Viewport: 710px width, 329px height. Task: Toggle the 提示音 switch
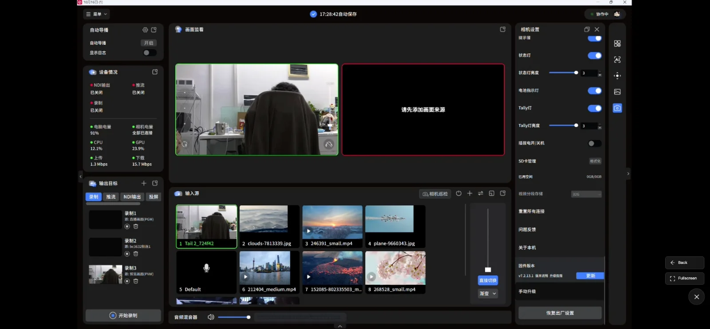click(595, 38)
